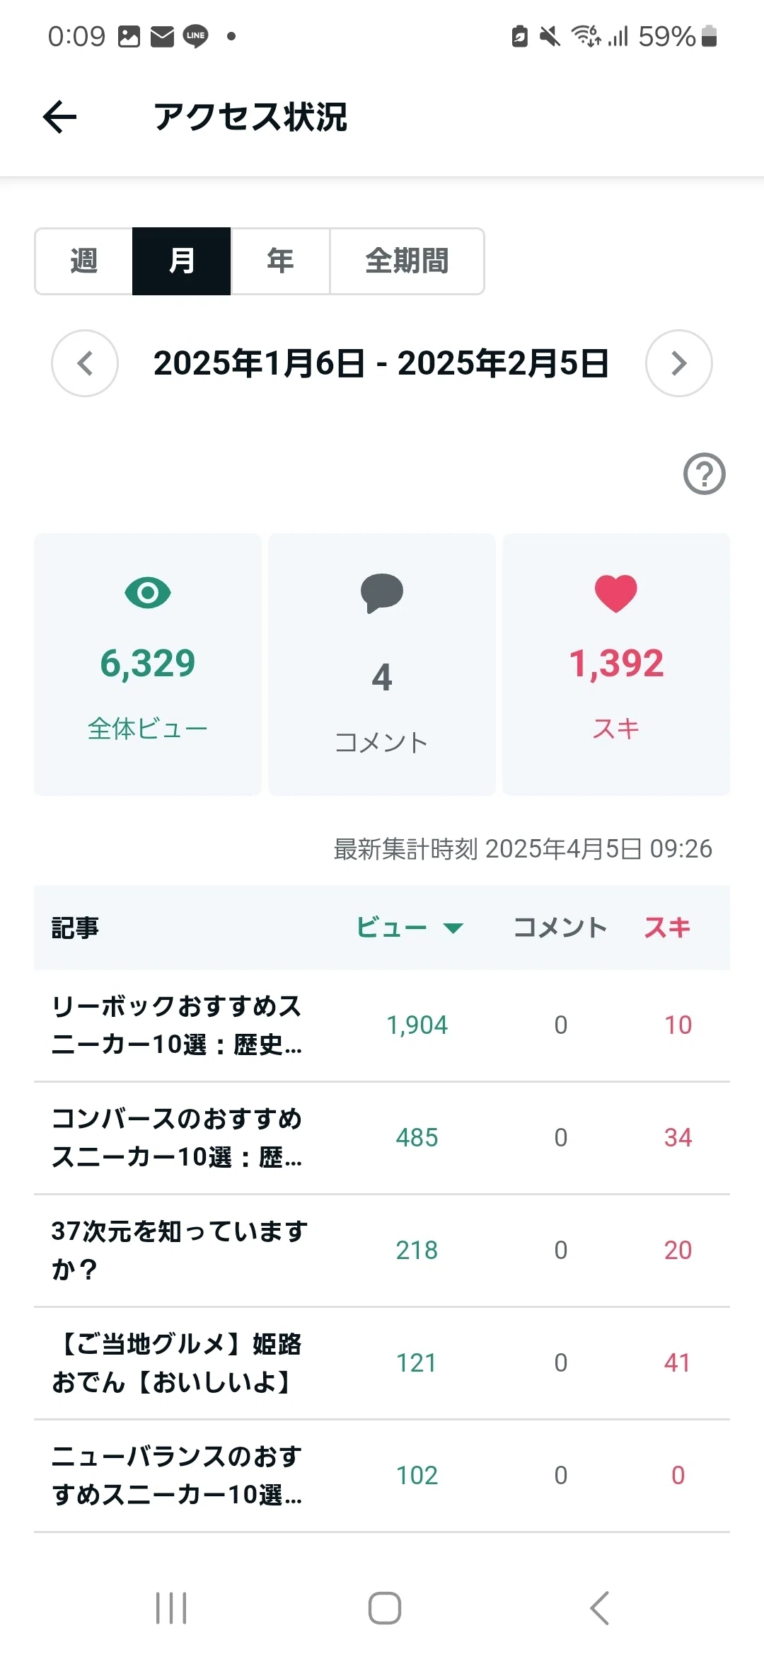Viewport: 764px width, 1657px height.
Task: Select the 月 tab
Action: click(182, 261)
